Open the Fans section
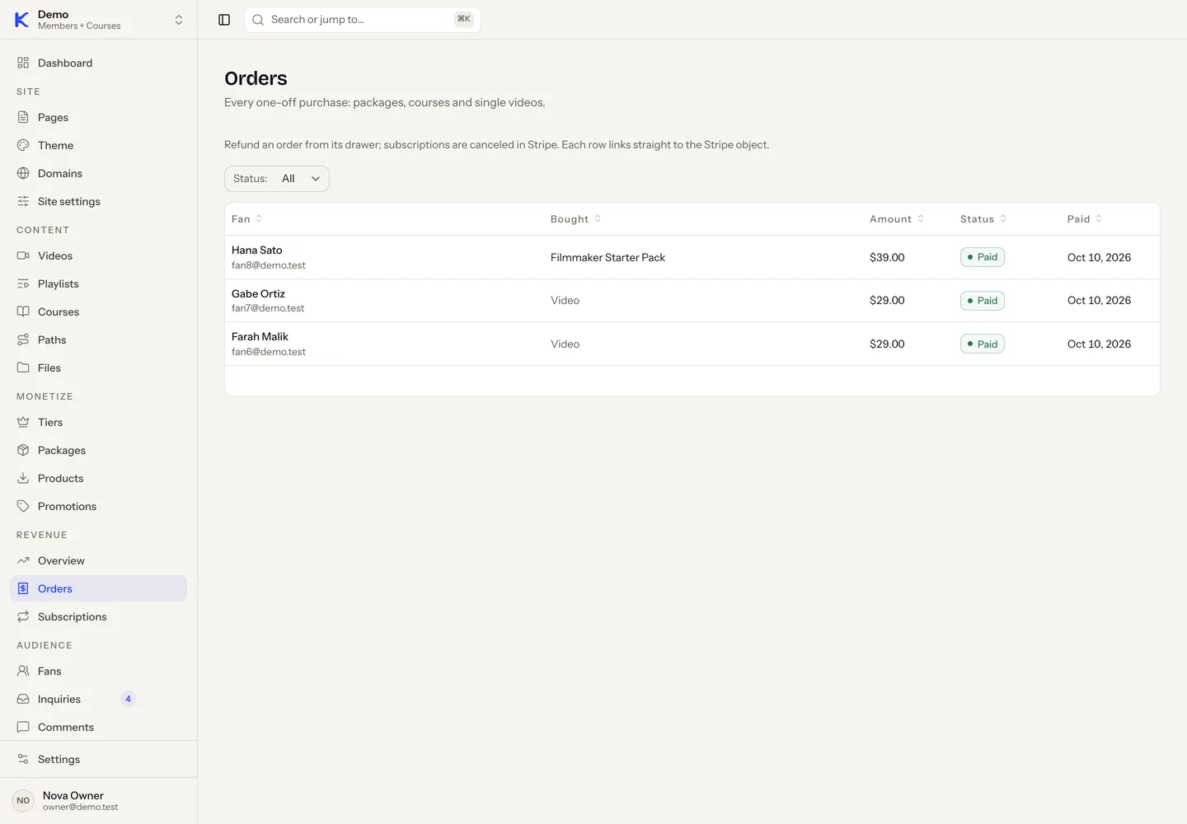 click(x=99, y=671)
